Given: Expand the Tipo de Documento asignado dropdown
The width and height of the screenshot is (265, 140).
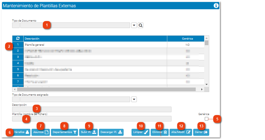Looking at the screenshot, I should [x=134, y=99].
